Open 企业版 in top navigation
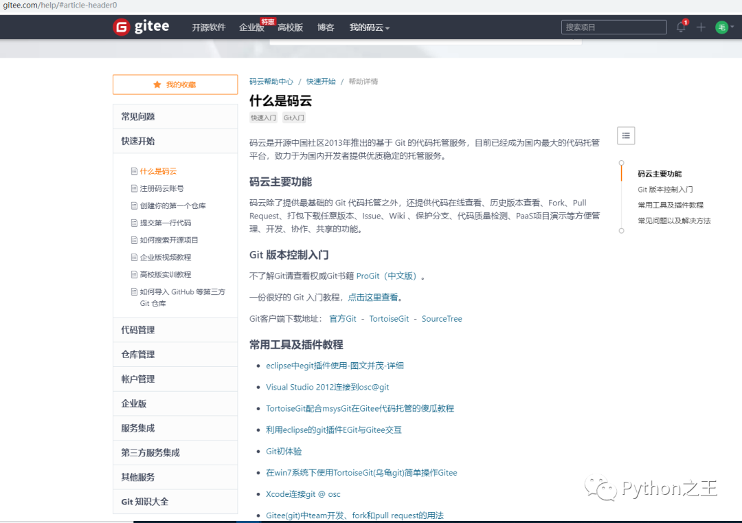 click(x=251, y=27)
